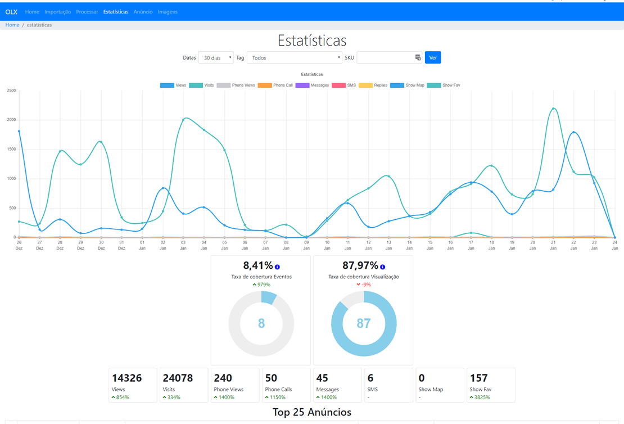Click the Estatísticas page title
624x424 pixels.
(x=312, y=40)
